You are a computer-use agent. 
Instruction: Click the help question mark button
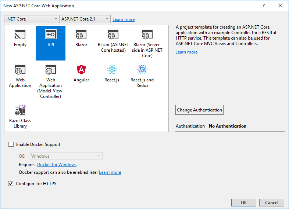pos(264,6)
